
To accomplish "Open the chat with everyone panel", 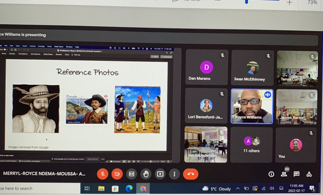I will pyautogui.click(x=297, y=174).
